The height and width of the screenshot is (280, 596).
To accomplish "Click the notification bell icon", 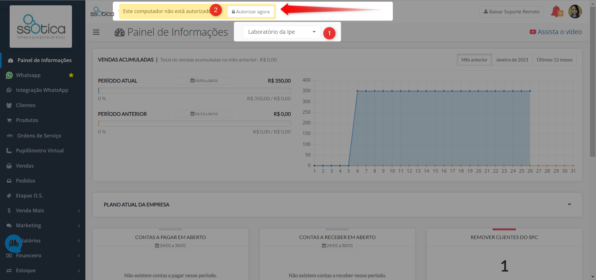I will (557, 11).
